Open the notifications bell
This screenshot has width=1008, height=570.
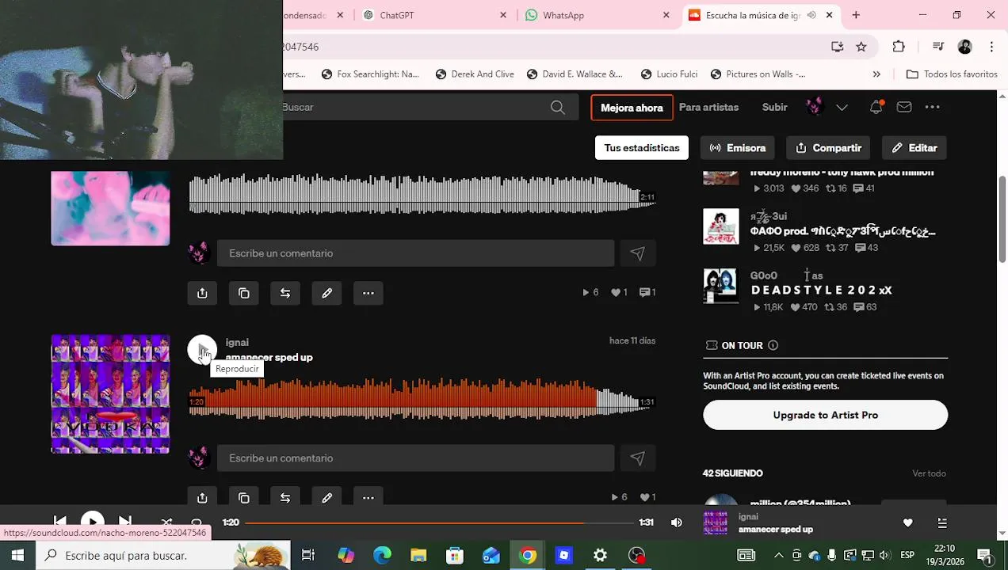click(876, 107)
